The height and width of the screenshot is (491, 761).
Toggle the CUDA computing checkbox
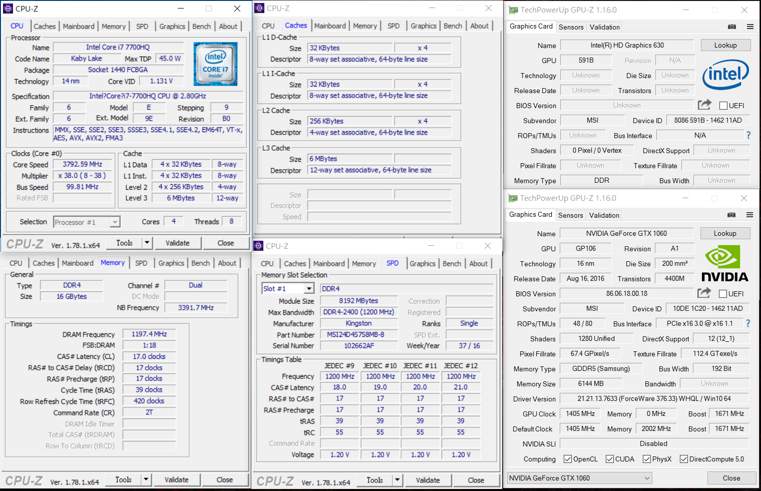pyautogui.click(x=610, y=459)
